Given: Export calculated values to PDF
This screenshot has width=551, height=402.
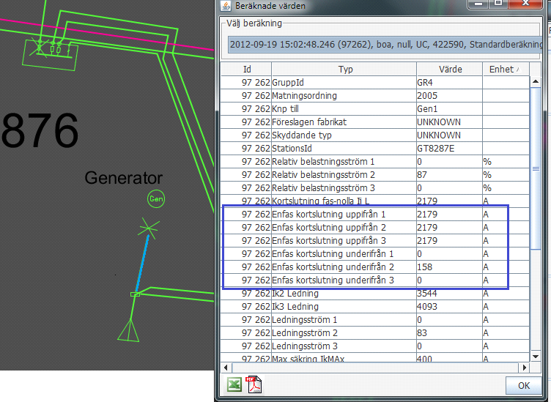Looking at the screenshot, I should pos(254,384).
